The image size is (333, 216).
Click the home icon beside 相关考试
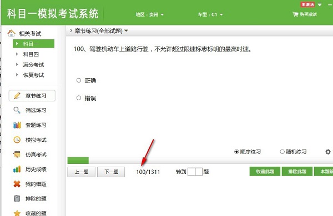[11, 33]
